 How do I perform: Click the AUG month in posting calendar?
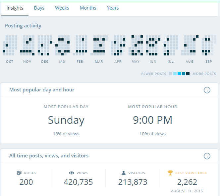click(190, 62)
